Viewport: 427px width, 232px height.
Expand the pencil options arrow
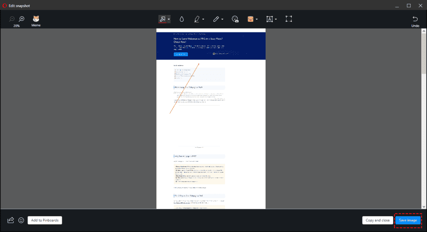[222, 19]
